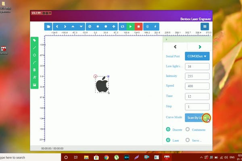Image resolution: width=242 pixels, height=161 pixels.
Task: Collapse the settings panel small arrow
Action: (x=166, y=39)
